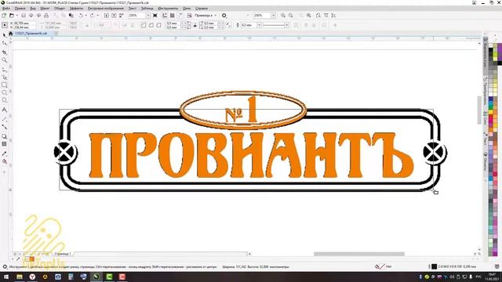The width and height of the screenshot is (502, 282).
Task: Toggle the Snap Off button
Action: pos(190,16)
